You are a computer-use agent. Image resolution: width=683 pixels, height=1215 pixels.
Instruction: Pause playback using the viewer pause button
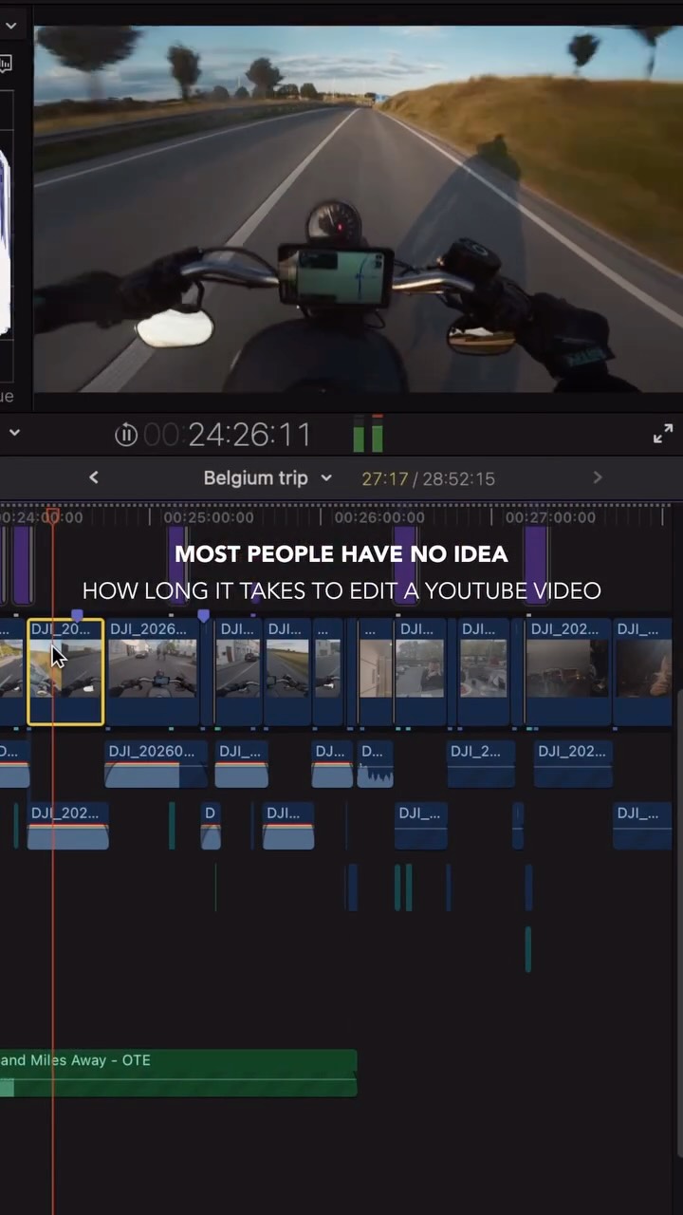(x=126, y=435)
